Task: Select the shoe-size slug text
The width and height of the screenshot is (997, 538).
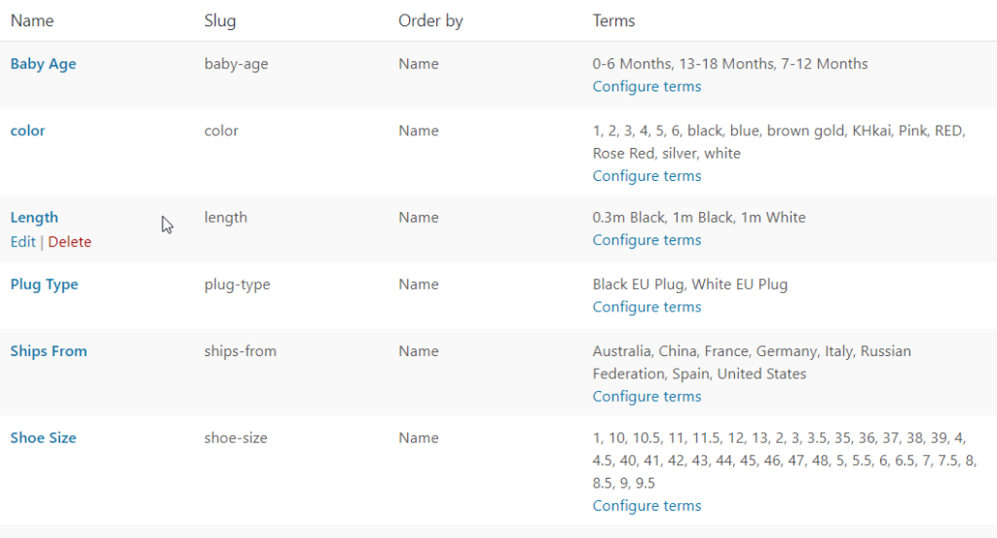Action: click(x=236, y=438)
